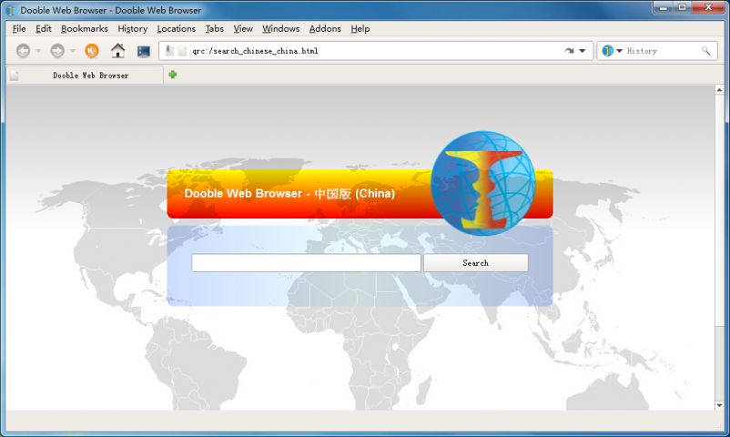Add a new tab with green plus
Image resolution: width=730 pixels, height=437 pixels.
(173, 75)
